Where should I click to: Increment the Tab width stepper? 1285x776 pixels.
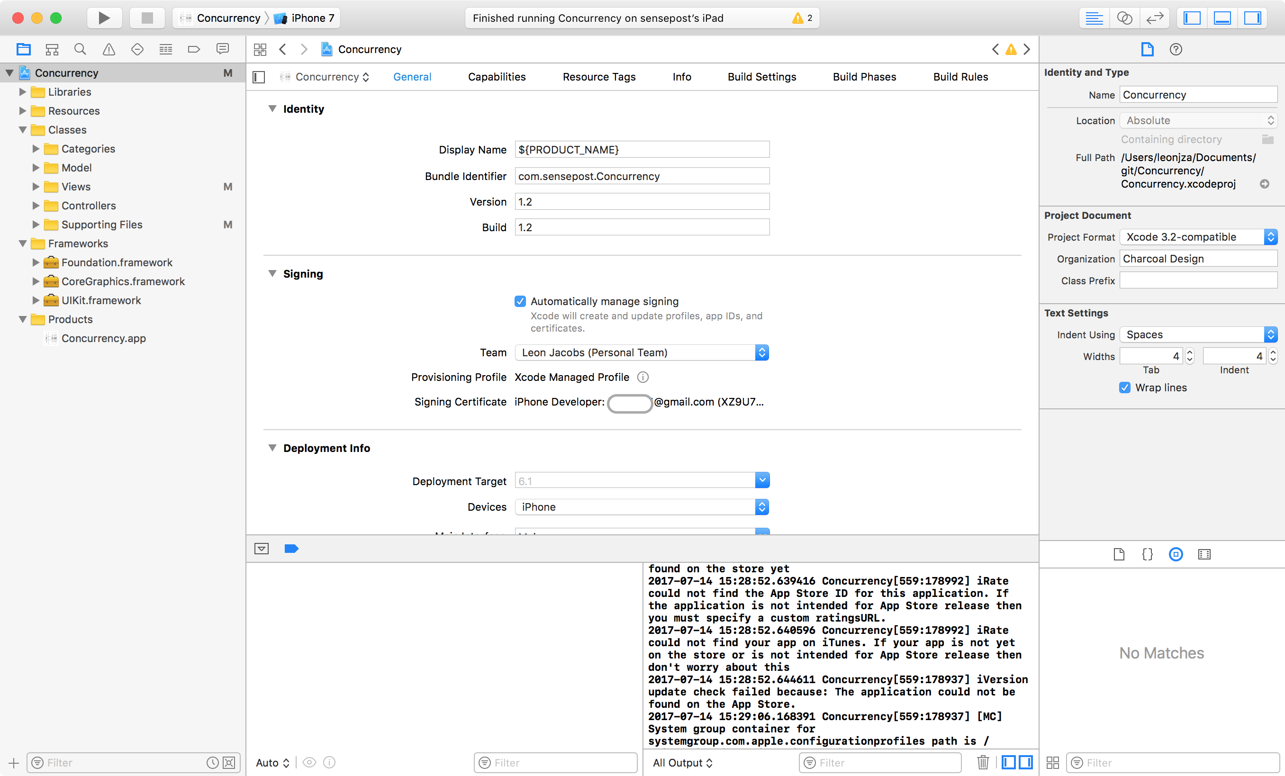pos(1189,352)
